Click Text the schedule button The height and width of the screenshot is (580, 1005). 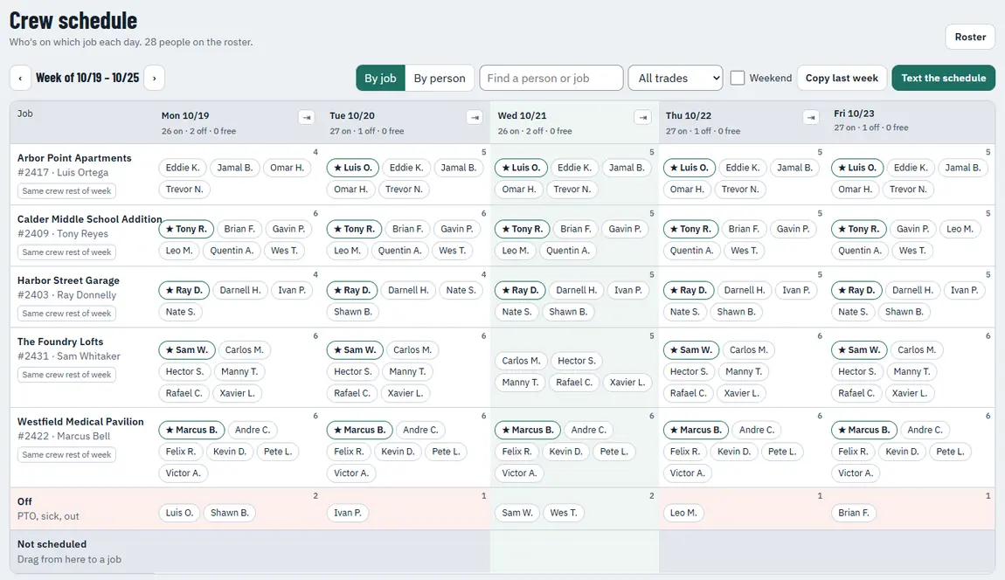coord(944,79)
